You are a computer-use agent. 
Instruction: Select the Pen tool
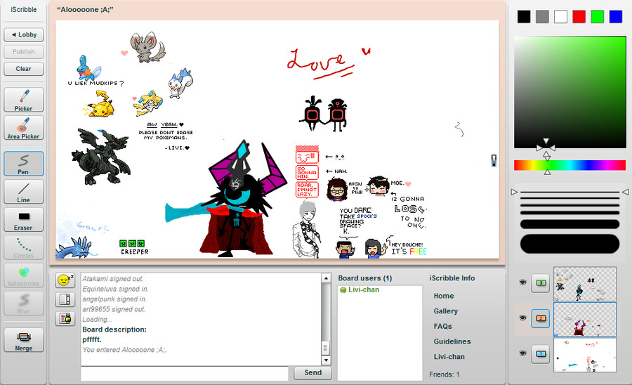coord(23,163)
